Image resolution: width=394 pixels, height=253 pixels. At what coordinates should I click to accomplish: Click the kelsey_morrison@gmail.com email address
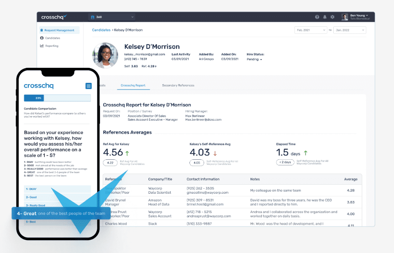[145, 54]
